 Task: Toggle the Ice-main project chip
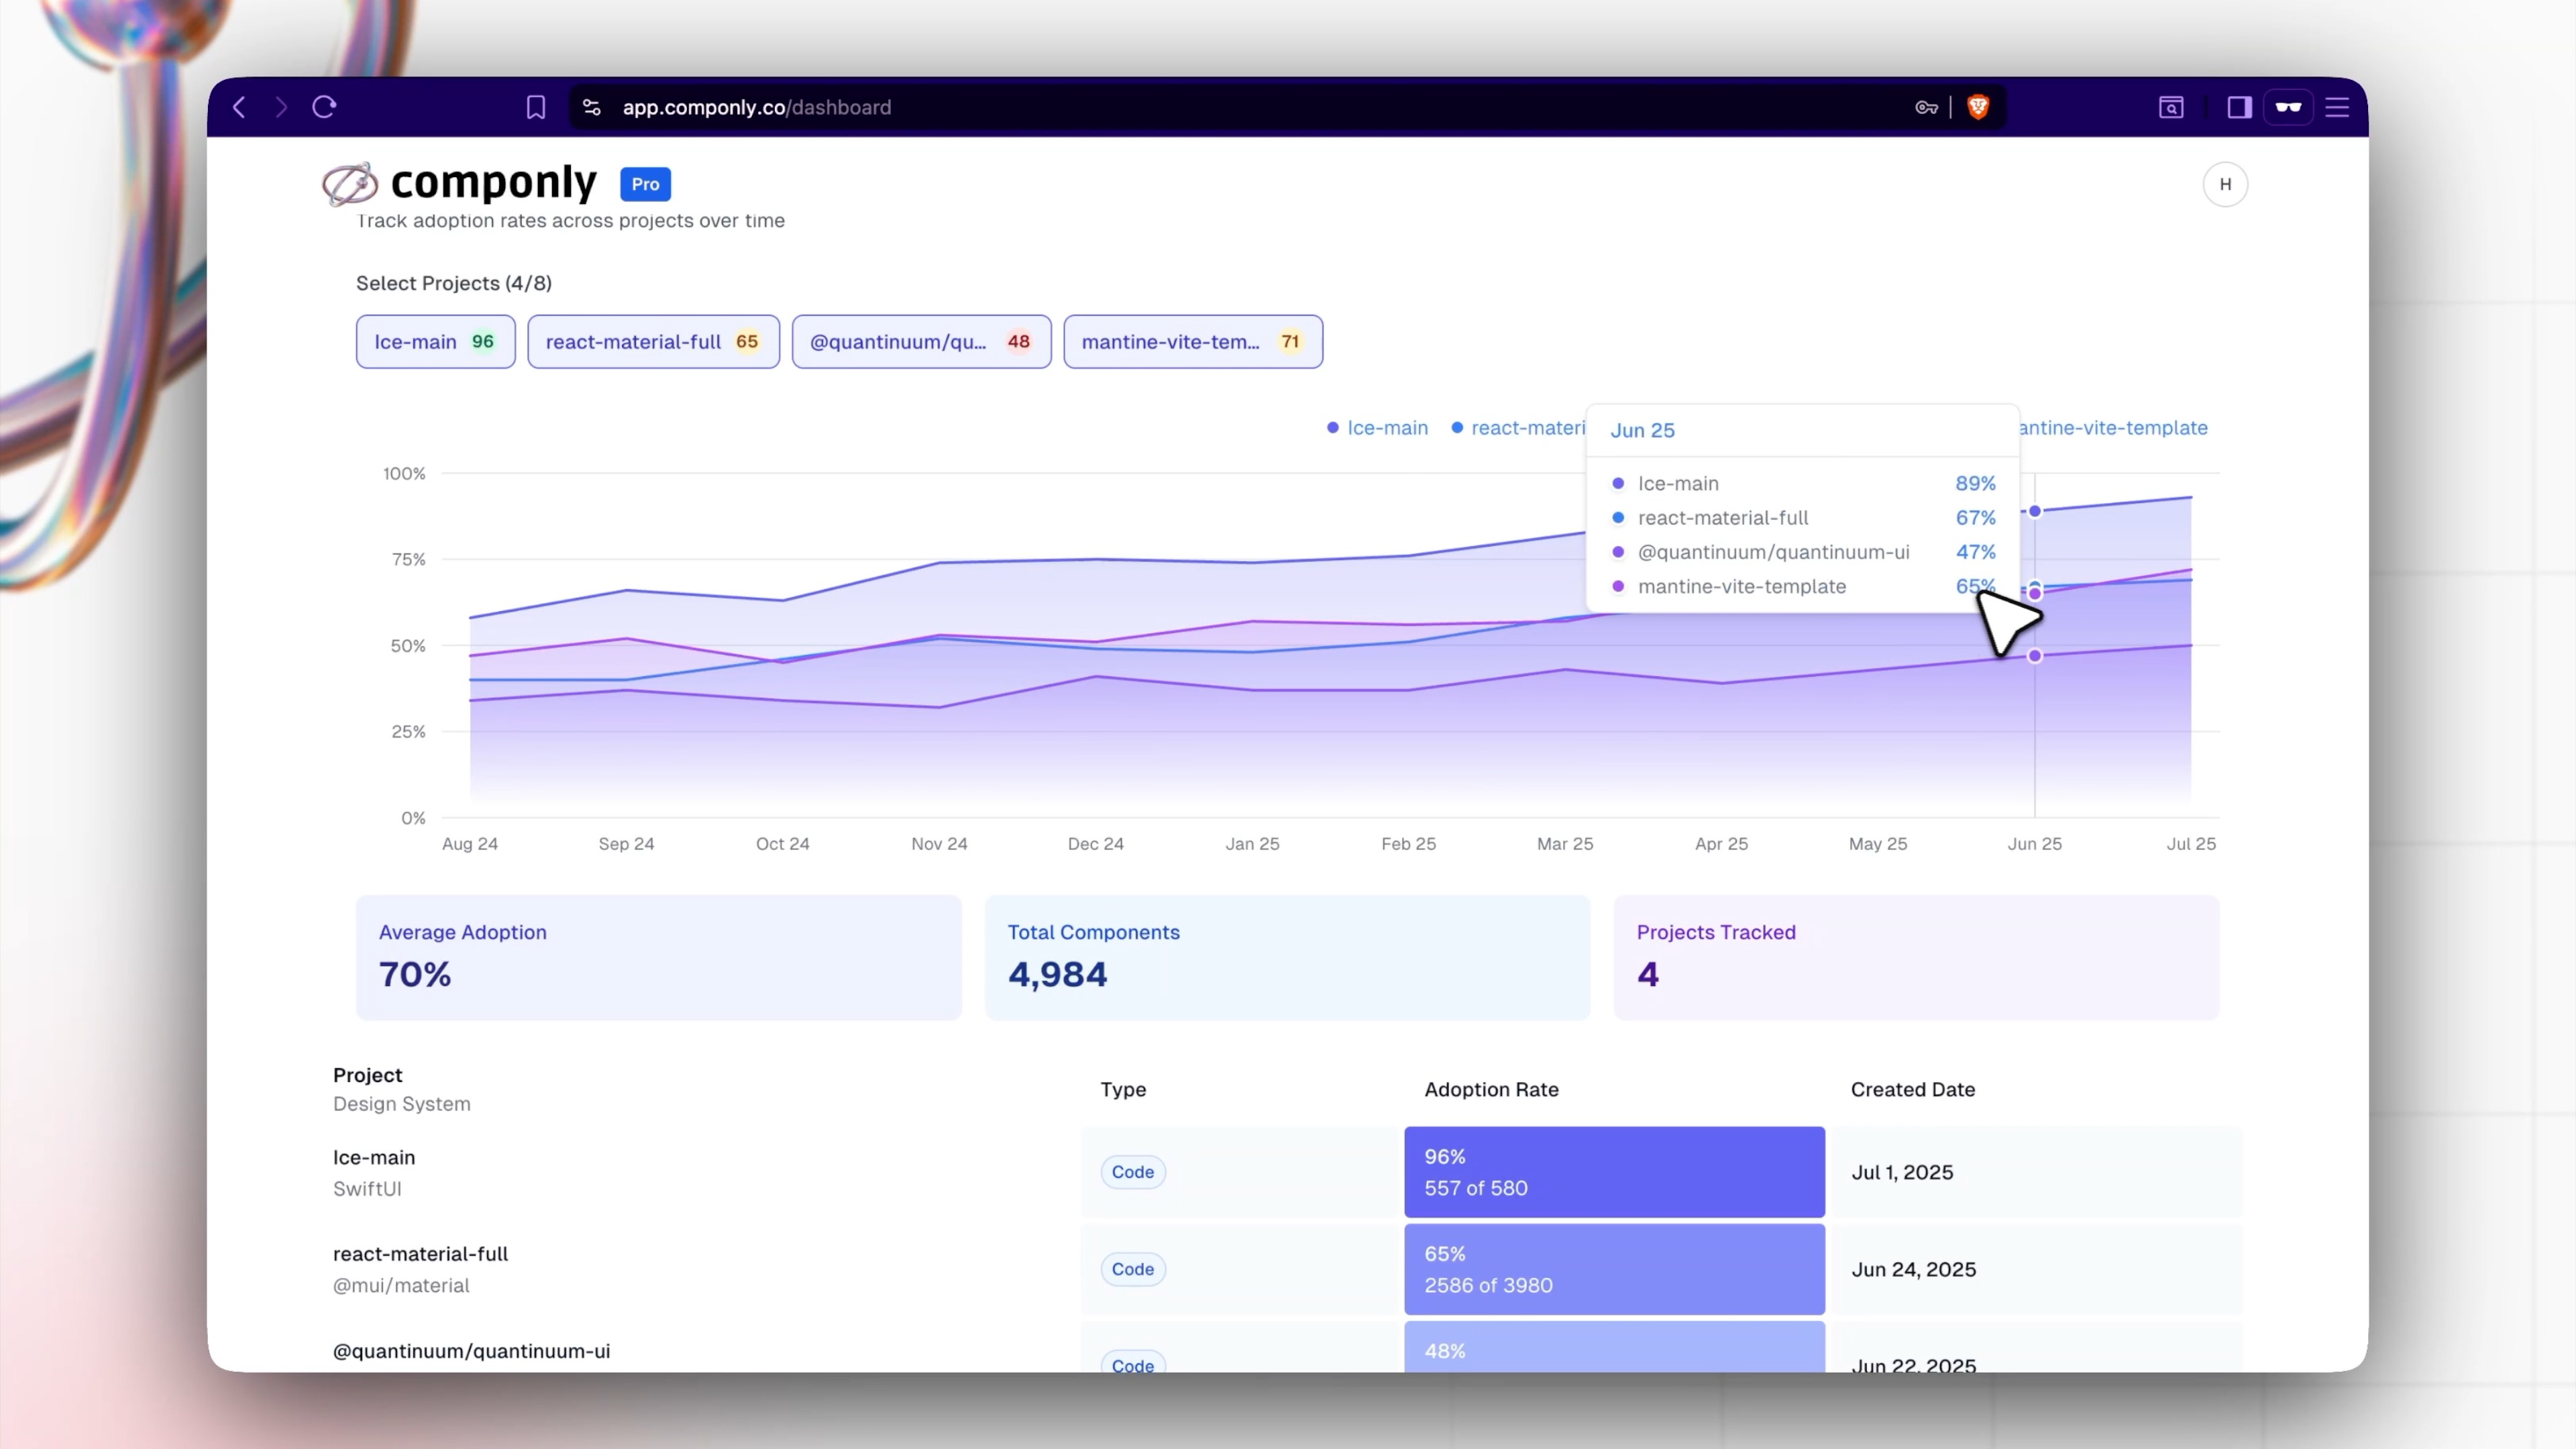[436, 342]
